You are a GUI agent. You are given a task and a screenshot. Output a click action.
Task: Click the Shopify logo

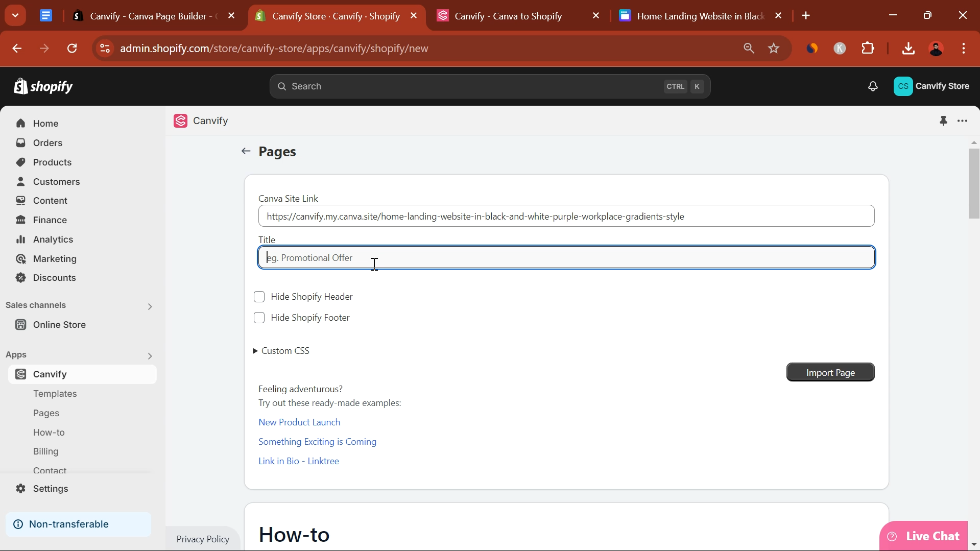point(43,86)
